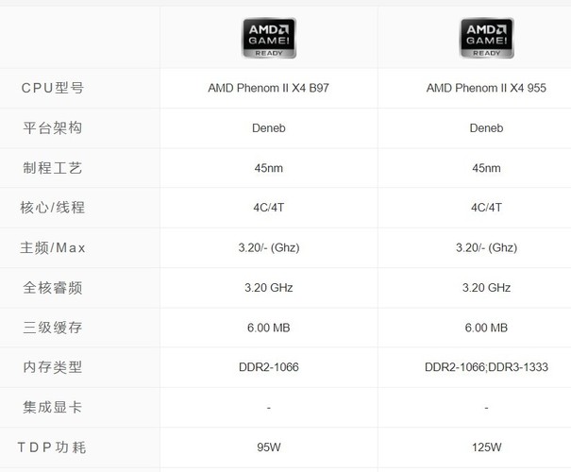Viewport: 571px width, 472px height.
Task: Select the AMD Phenom II X4 955 name
Action: (x=486, y=88)
